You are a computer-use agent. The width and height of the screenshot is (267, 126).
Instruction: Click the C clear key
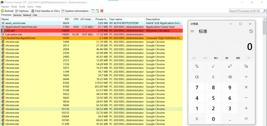[213, 77]
